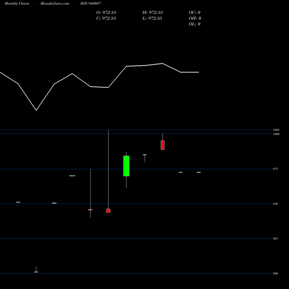Image resolution: width=289 pixels, height=289 pixels.
Task: Select the 'C: 972.55' close value
Action: click(x=106, y=18)
